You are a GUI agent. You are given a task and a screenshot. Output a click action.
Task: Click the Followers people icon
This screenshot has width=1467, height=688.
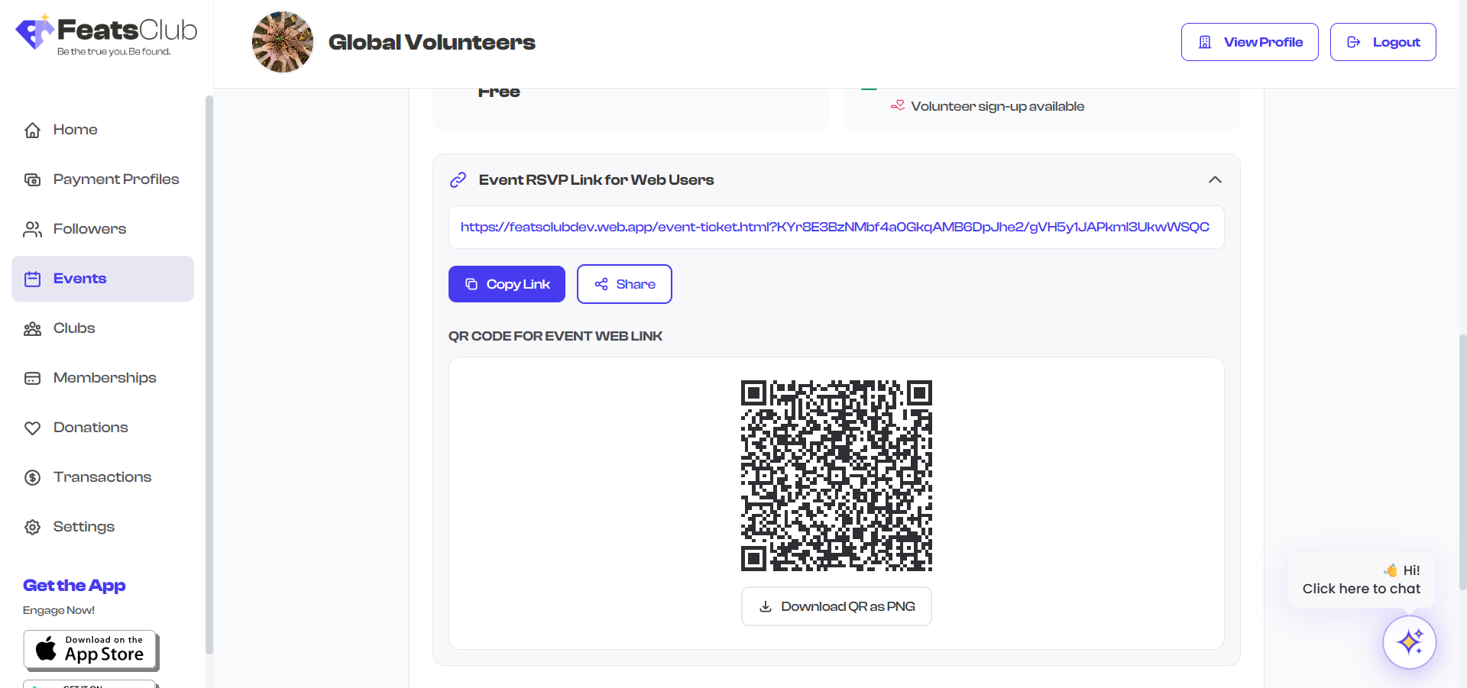[x=32, y=230]
